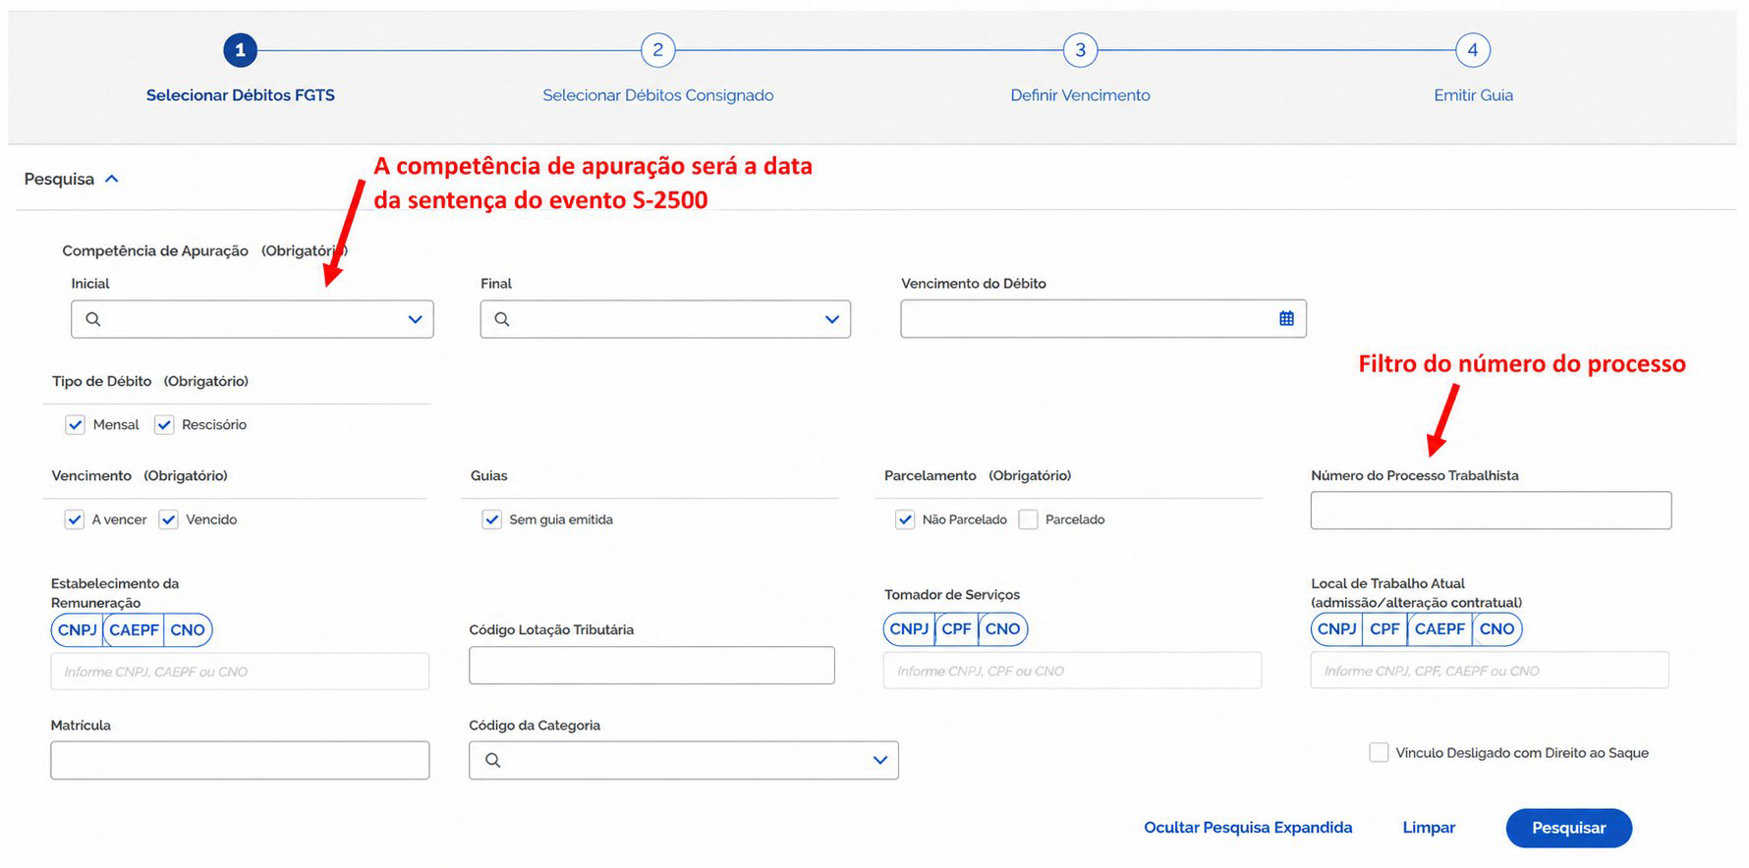Screen dimensions: 1749x868
Task: Toggle the Não Parcelado checkbox
Action: point(905,519)
